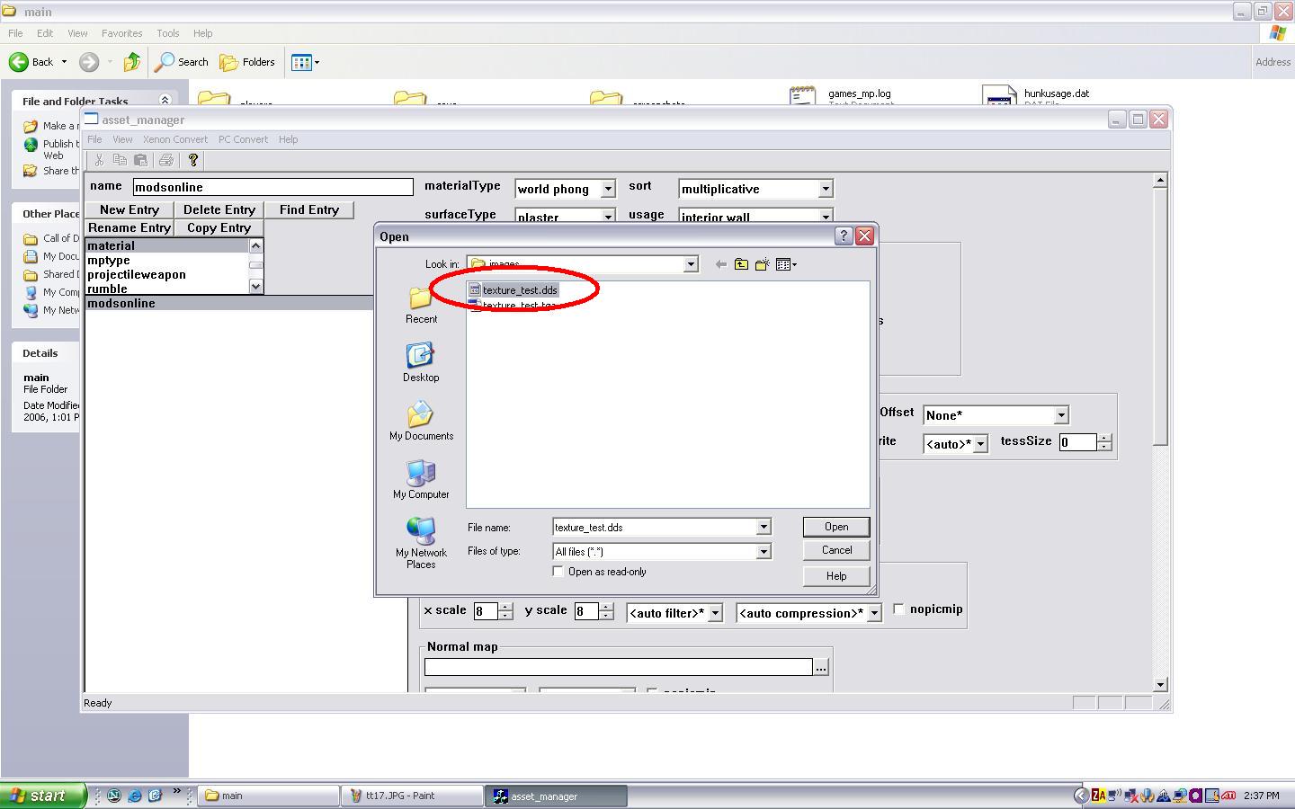Click My Network Places icon in dialog
Viewport: 1295px width, 809px height.
[x=421, y=542]
